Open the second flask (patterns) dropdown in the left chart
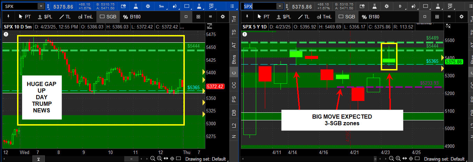473x162 pixels. [x=199, y=6]
